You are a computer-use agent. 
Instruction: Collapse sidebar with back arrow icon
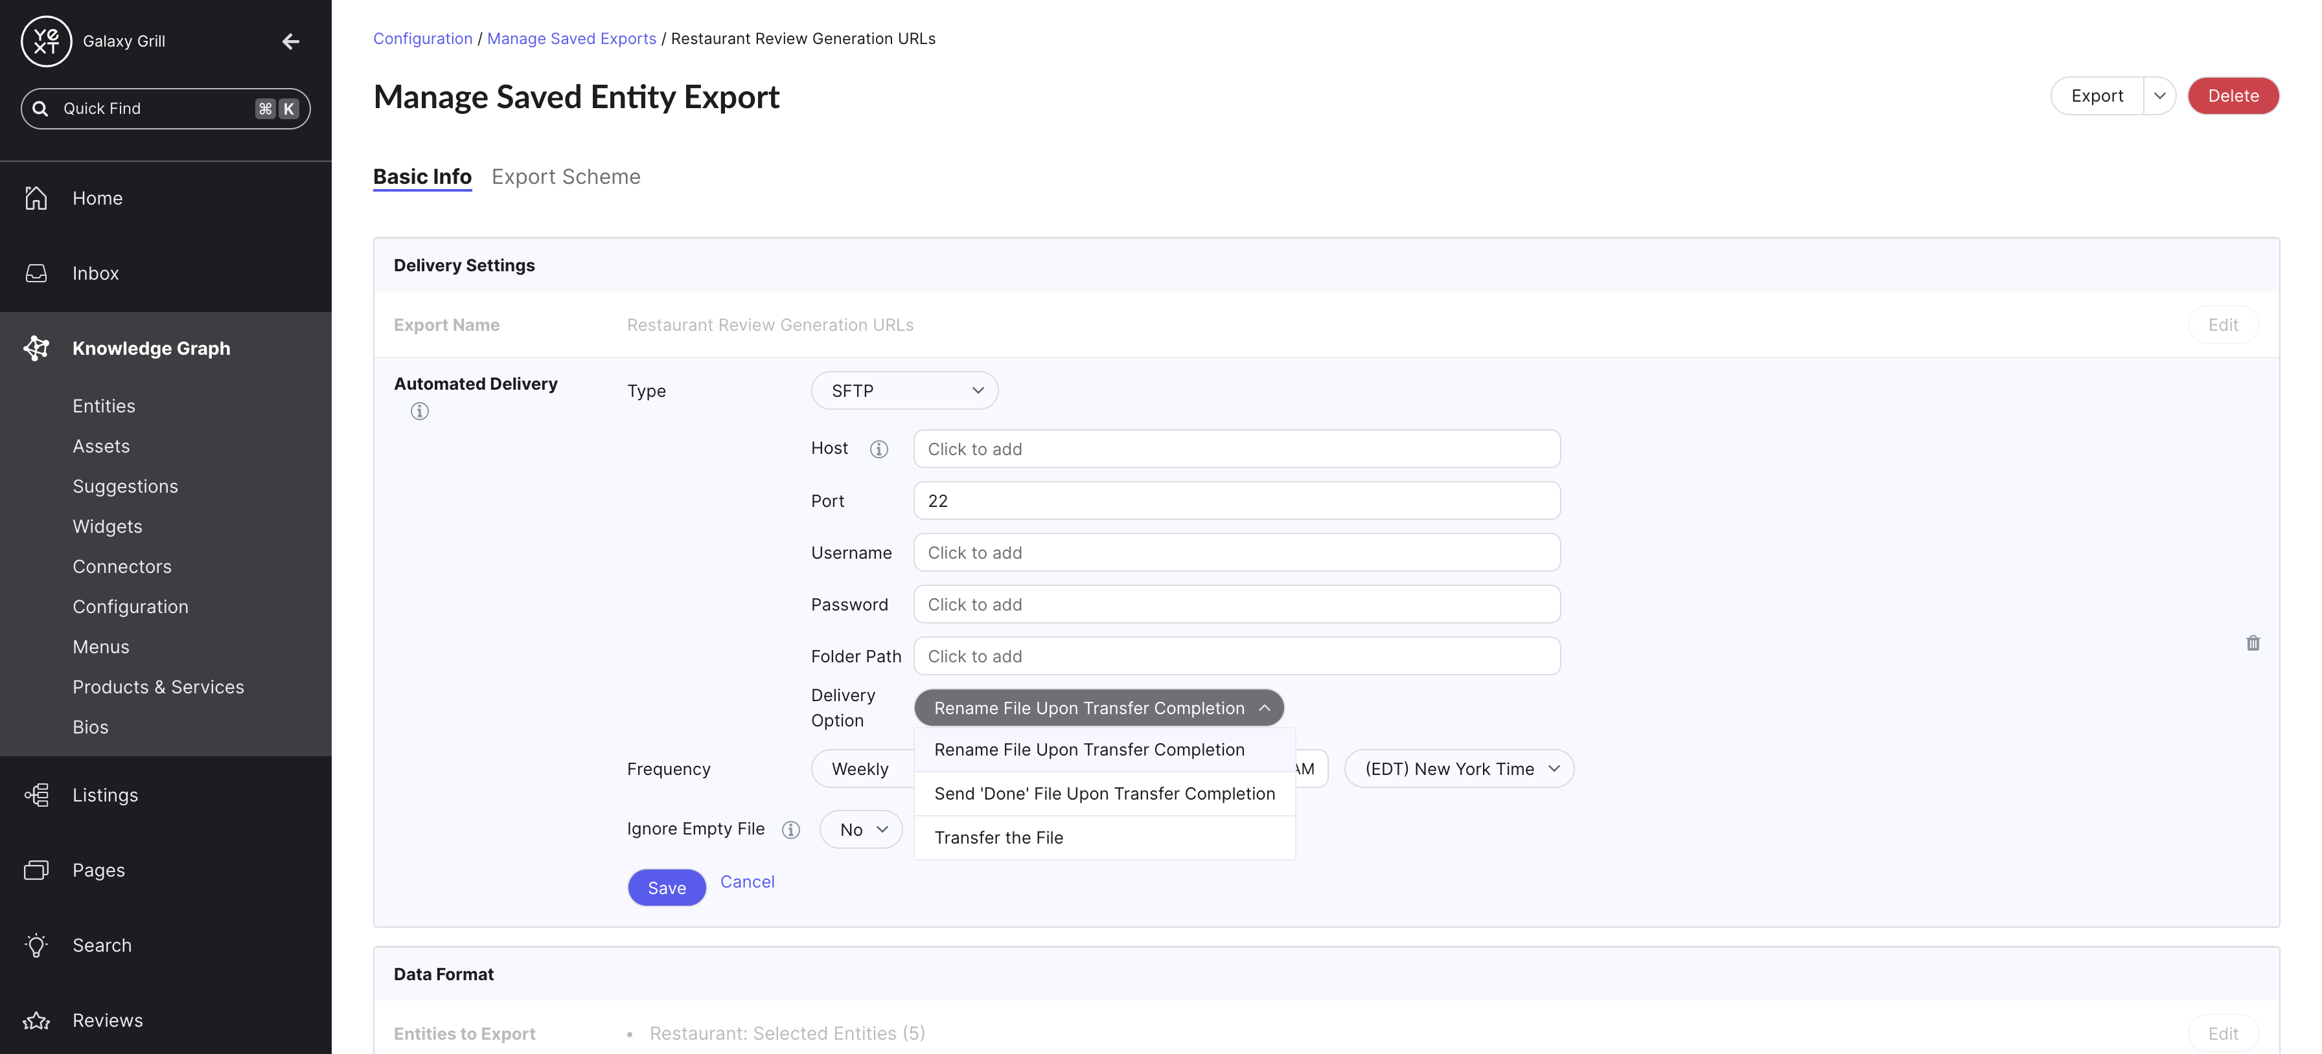[x=290, y=41]
